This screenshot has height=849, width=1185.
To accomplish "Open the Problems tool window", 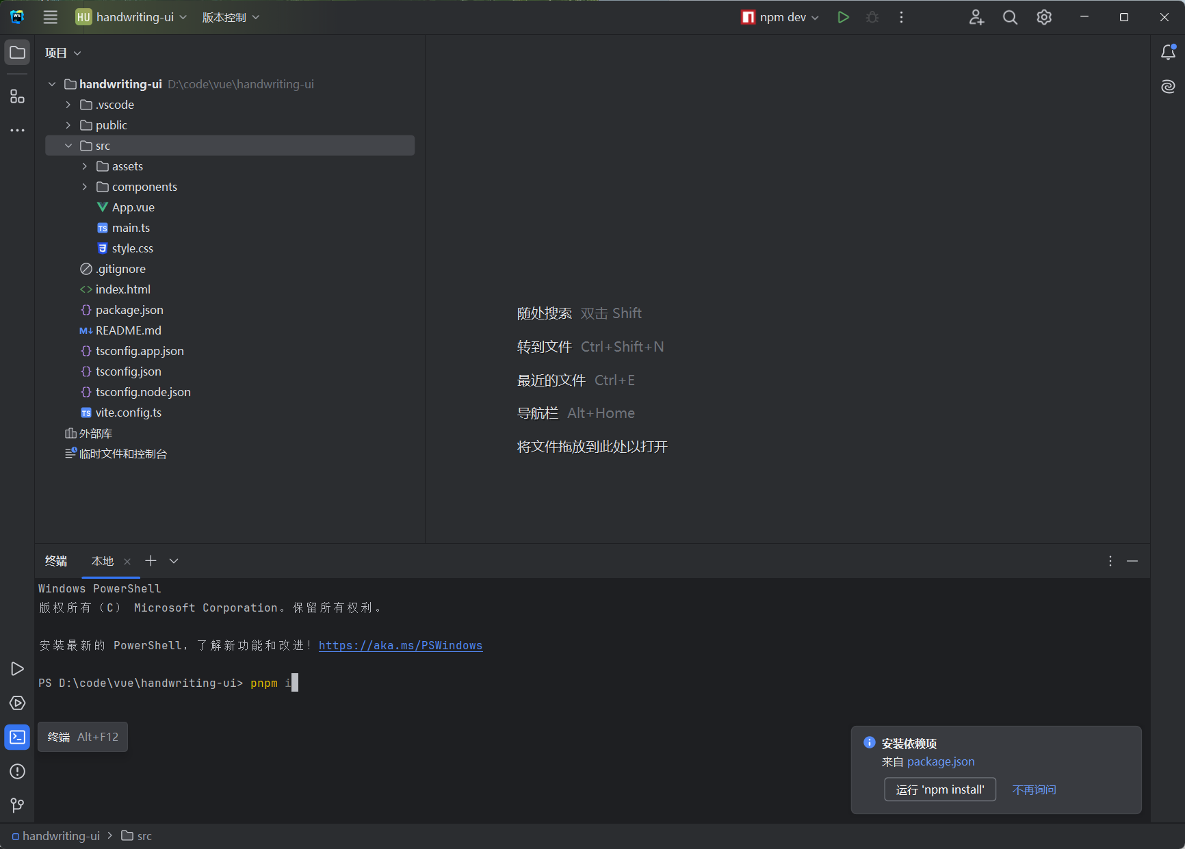I will [x=17, y=771].
